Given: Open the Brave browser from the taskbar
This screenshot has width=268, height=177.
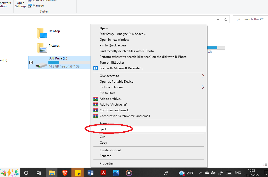Looking at the screenshot, I should (65, 173).
